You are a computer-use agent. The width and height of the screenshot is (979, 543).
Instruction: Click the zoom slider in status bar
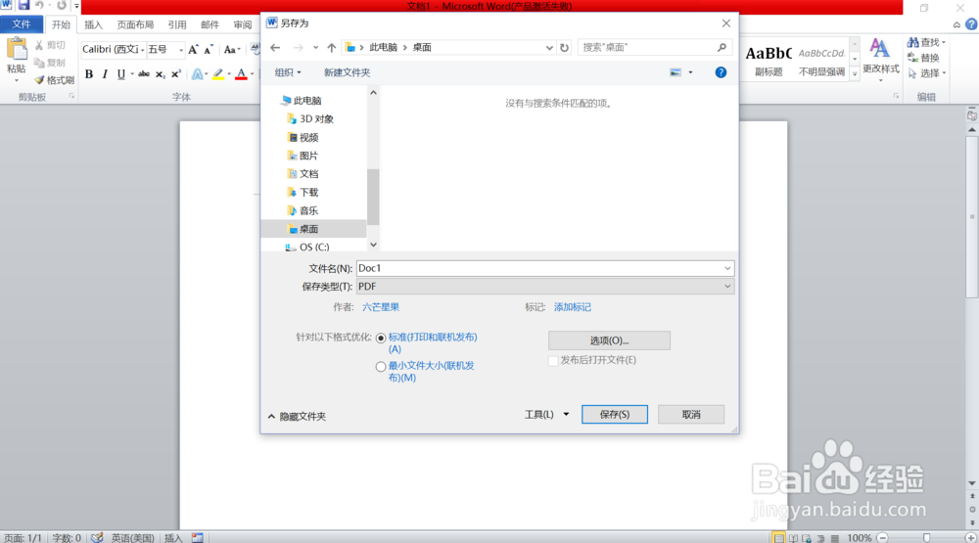pyautogui.click(x=926, y=538)
